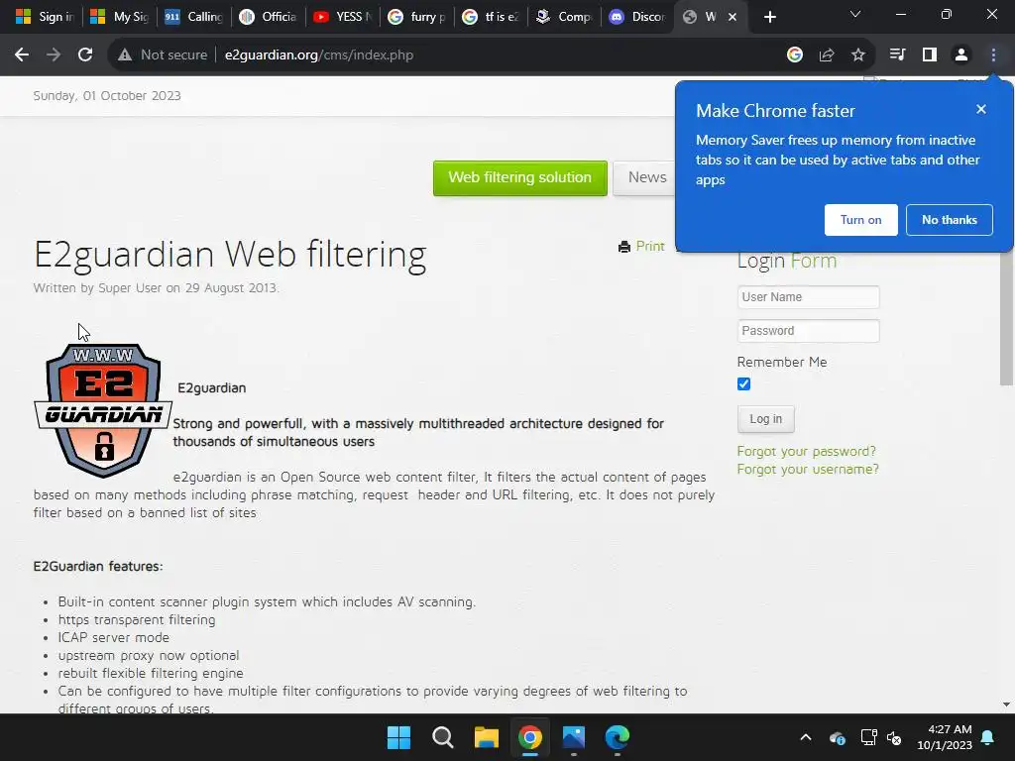The width and height of the screenshot is (1015, 761).
Task: Open Windows taskbar search
Action: 443,737
